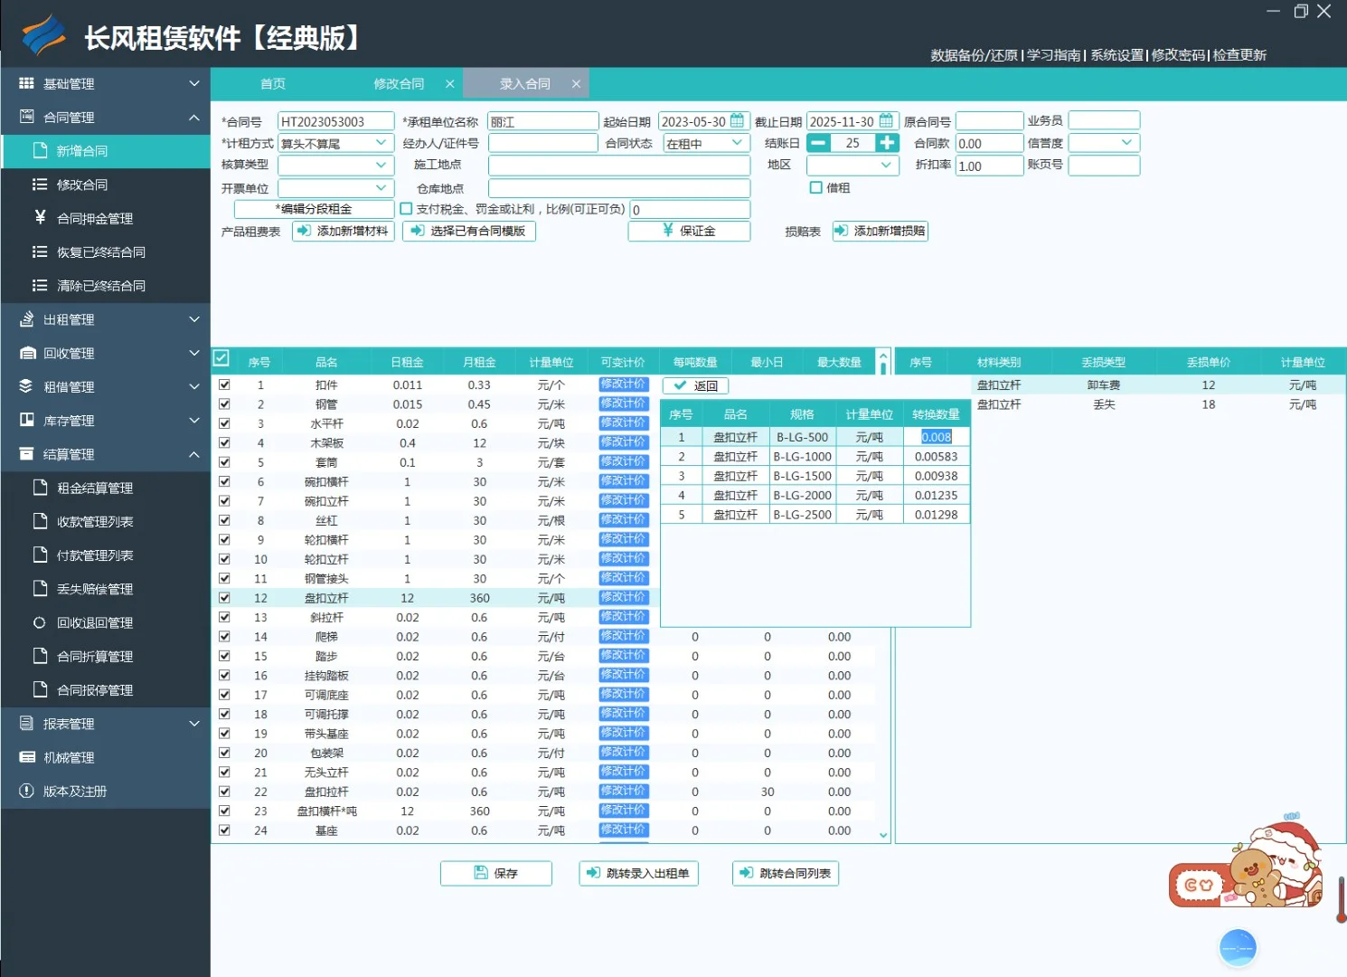1347x977 pixels.
Task: Open the 起始日期 calendar picker icon
Action: pyautogui.click(x=738, y=120)
